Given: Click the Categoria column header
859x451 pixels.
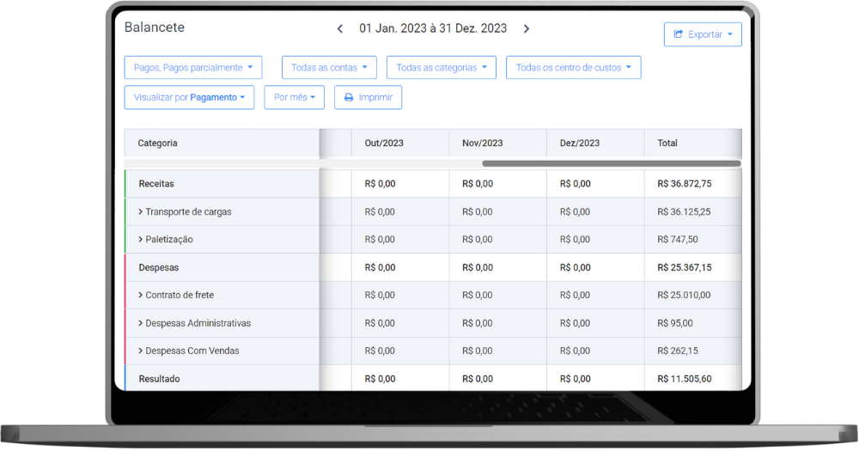Looking at the screenshot, I should 158,143.
